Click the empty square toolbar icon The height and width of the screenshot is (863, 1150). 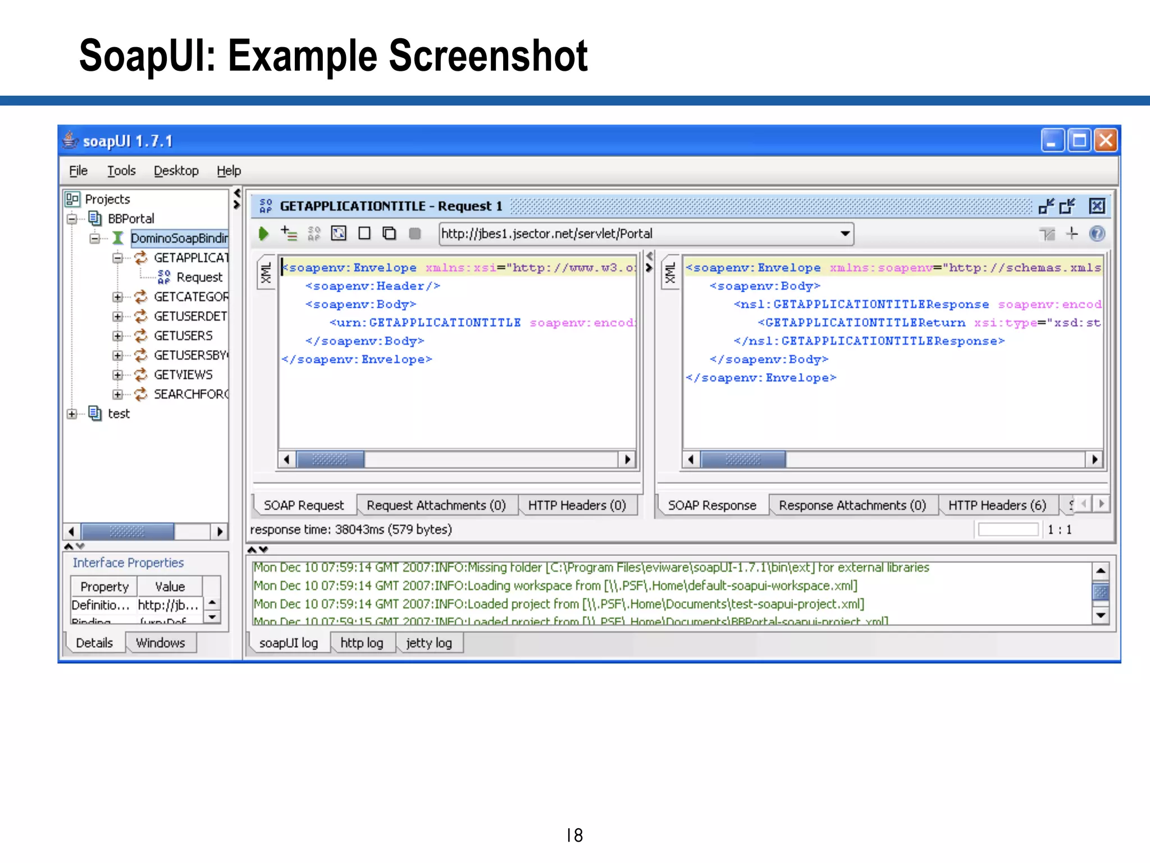coord(364,233)
